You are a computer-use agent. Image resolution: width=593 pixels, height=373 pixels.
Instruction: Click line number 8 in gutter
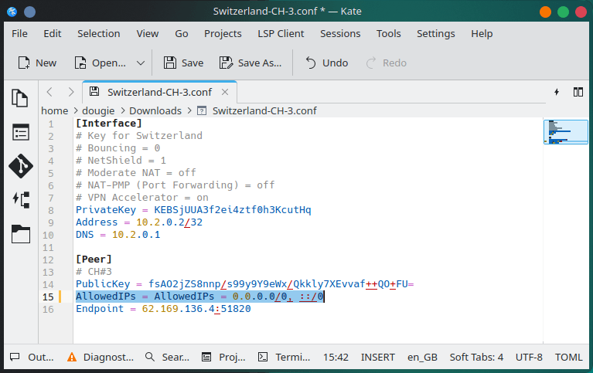pos(51,210)
